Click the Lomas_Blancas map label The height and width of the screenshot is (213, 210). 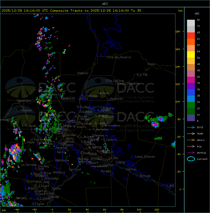[x=145, y=157]
